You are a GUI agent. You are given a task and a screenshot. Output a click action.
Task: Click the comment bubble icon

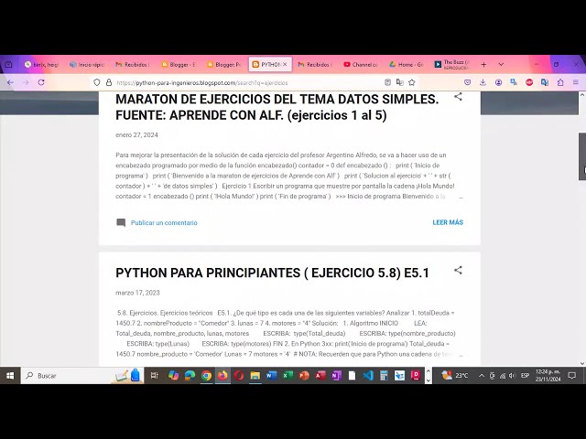tap(121, 223)
